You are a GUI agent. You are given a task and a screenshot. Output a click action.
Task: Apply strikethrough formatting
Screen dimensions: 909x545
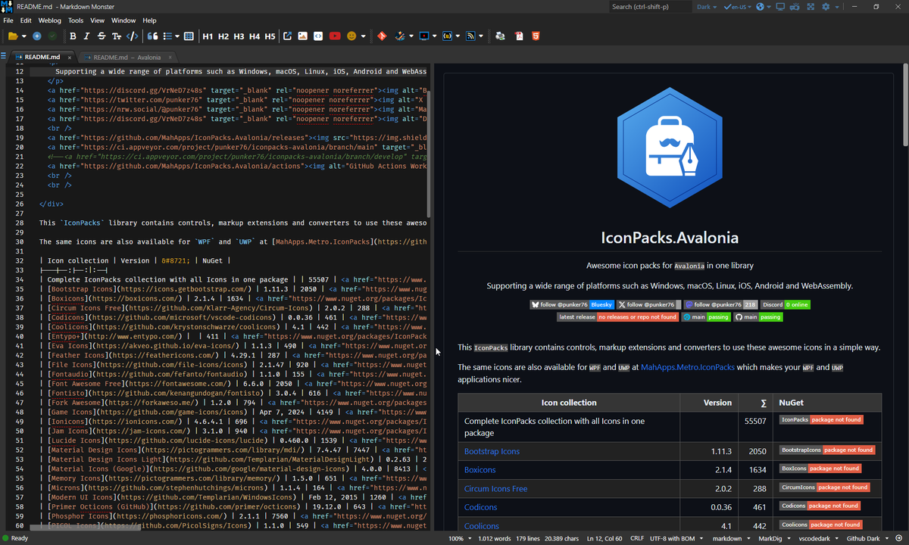pos(102,36)
